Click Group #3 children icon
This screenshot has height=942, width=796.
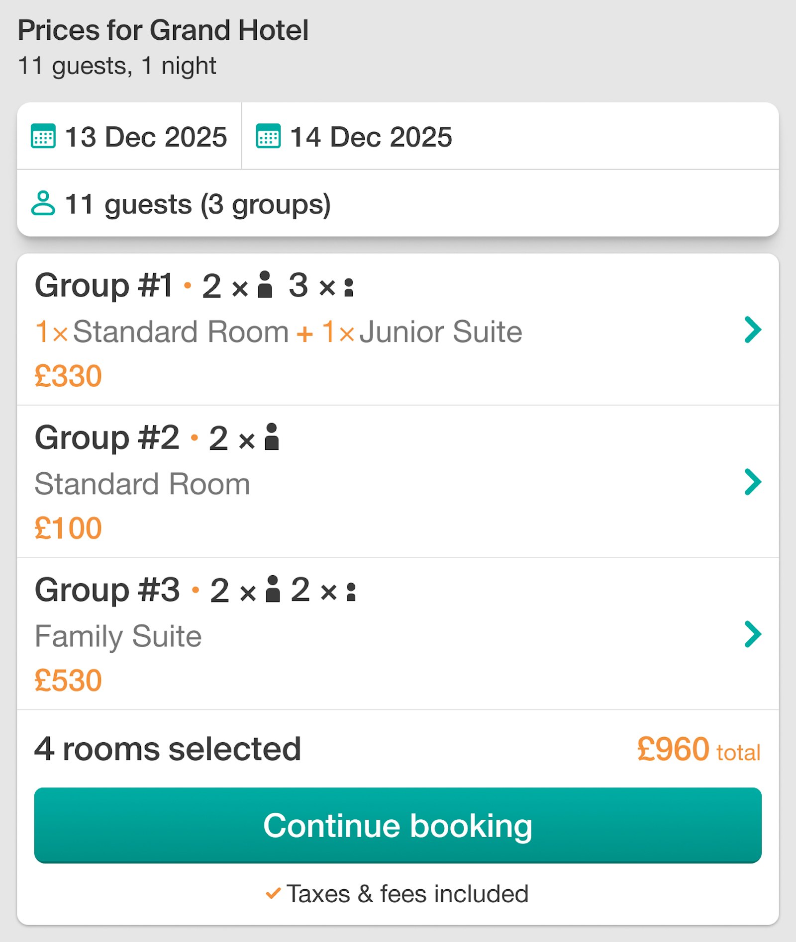point(351,592)
